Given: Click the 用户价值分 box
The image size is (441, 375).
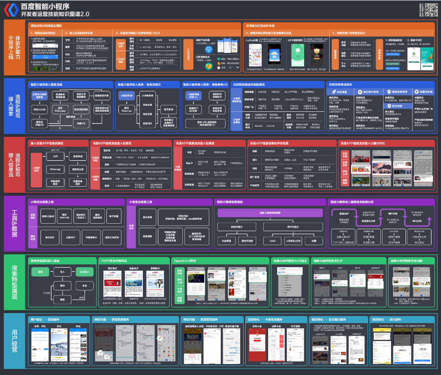Looking at the screenshot, I should click(x=293, y=227).
